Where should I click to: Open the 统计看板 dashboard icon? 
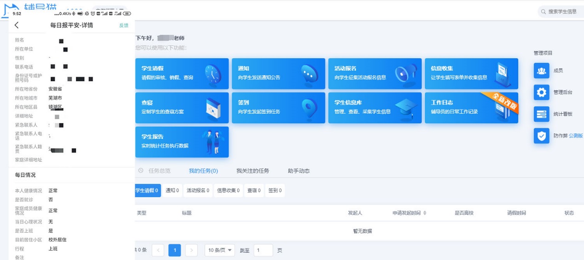[541, 114]
